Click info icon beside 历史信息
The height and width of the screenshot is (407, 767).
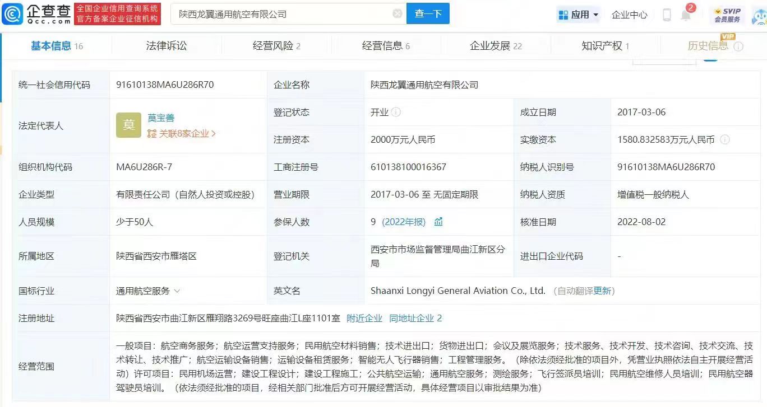pyautogui.click(x=738, y=46)
